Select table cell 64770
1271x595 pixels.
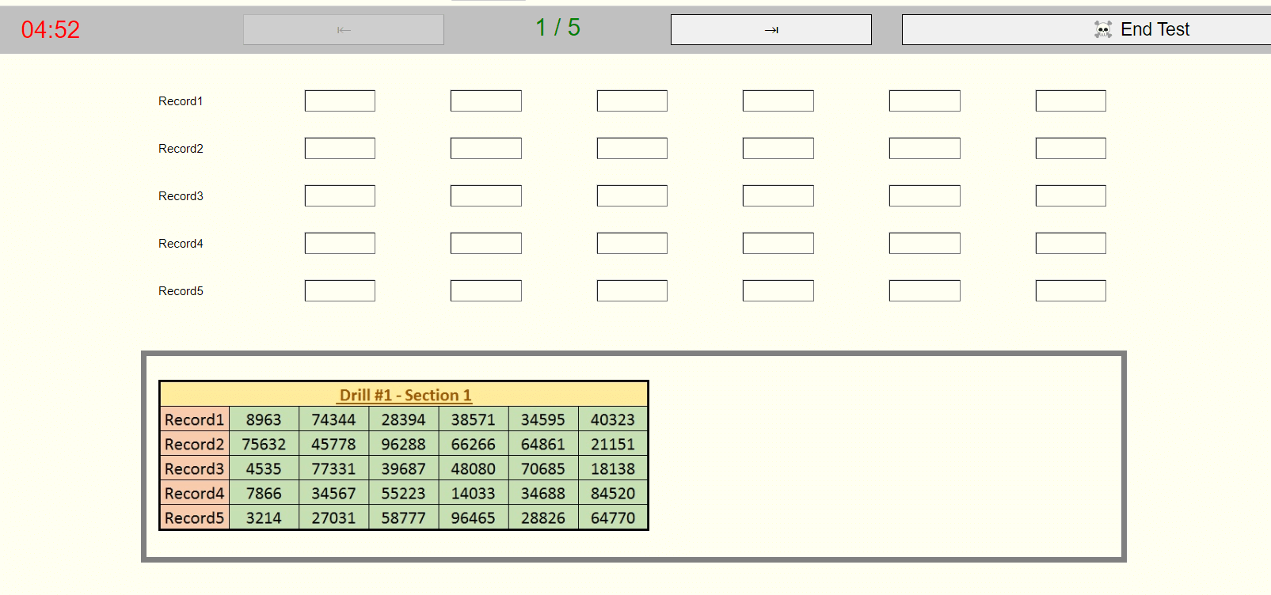pos(613,517)
